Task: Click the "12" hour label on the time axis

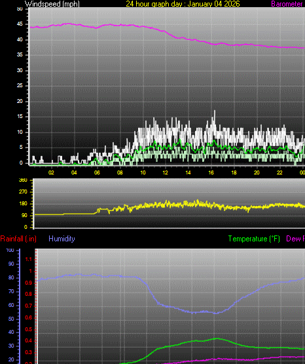Action: coord(165,172)
